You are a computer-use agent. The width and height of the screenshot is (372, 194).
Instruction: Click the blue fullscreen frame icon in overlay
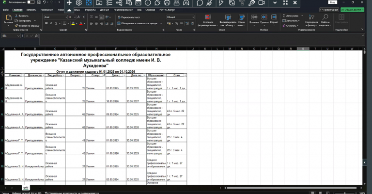(x=89, y=3)
